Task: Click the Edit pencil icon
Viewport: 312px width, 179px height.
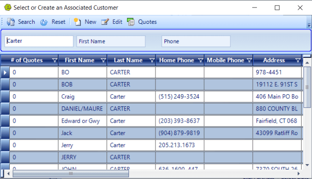Action: tap(105, 21)
